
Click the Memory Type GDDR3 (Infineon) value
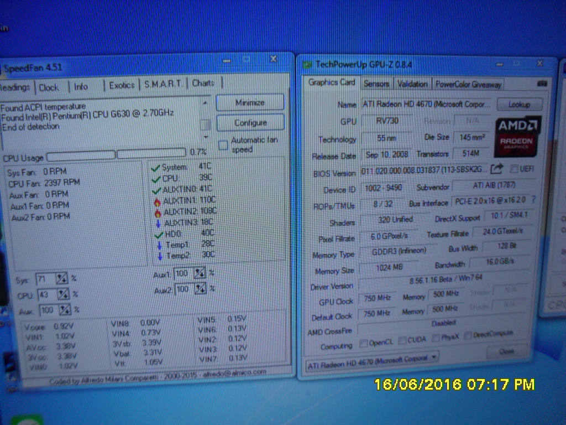pyautogui.click(x=399, y=251)
